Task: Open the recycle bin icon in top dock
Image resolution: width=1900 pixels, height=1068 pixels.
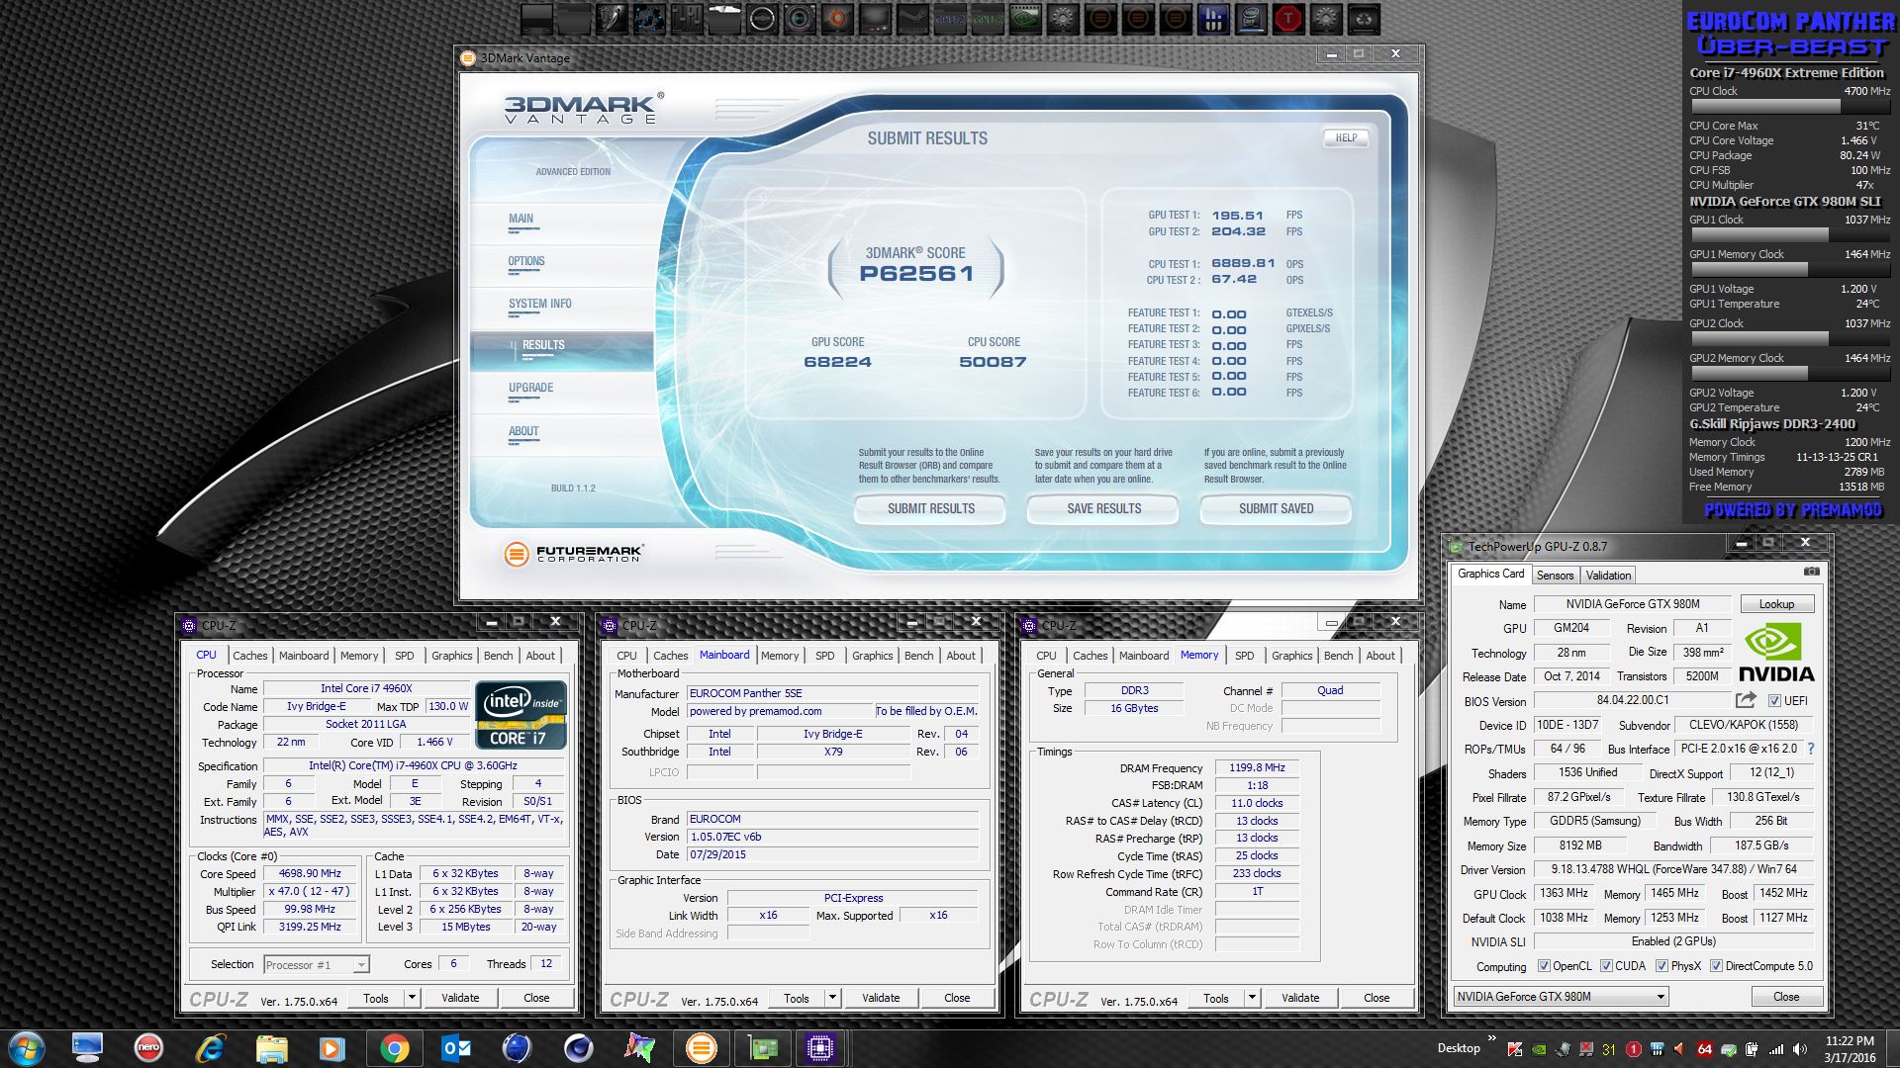Action: point(1365,19)
